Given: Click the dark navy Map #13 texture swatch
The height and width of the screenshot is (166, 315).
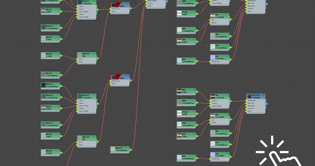Looking at the screenshot, I should (x=43, y=85).
